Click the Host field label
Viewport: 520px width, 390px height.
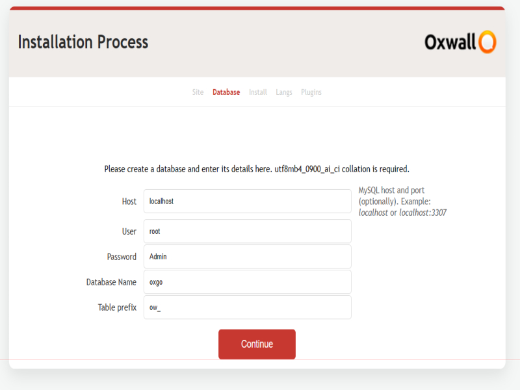coord(129,201)
